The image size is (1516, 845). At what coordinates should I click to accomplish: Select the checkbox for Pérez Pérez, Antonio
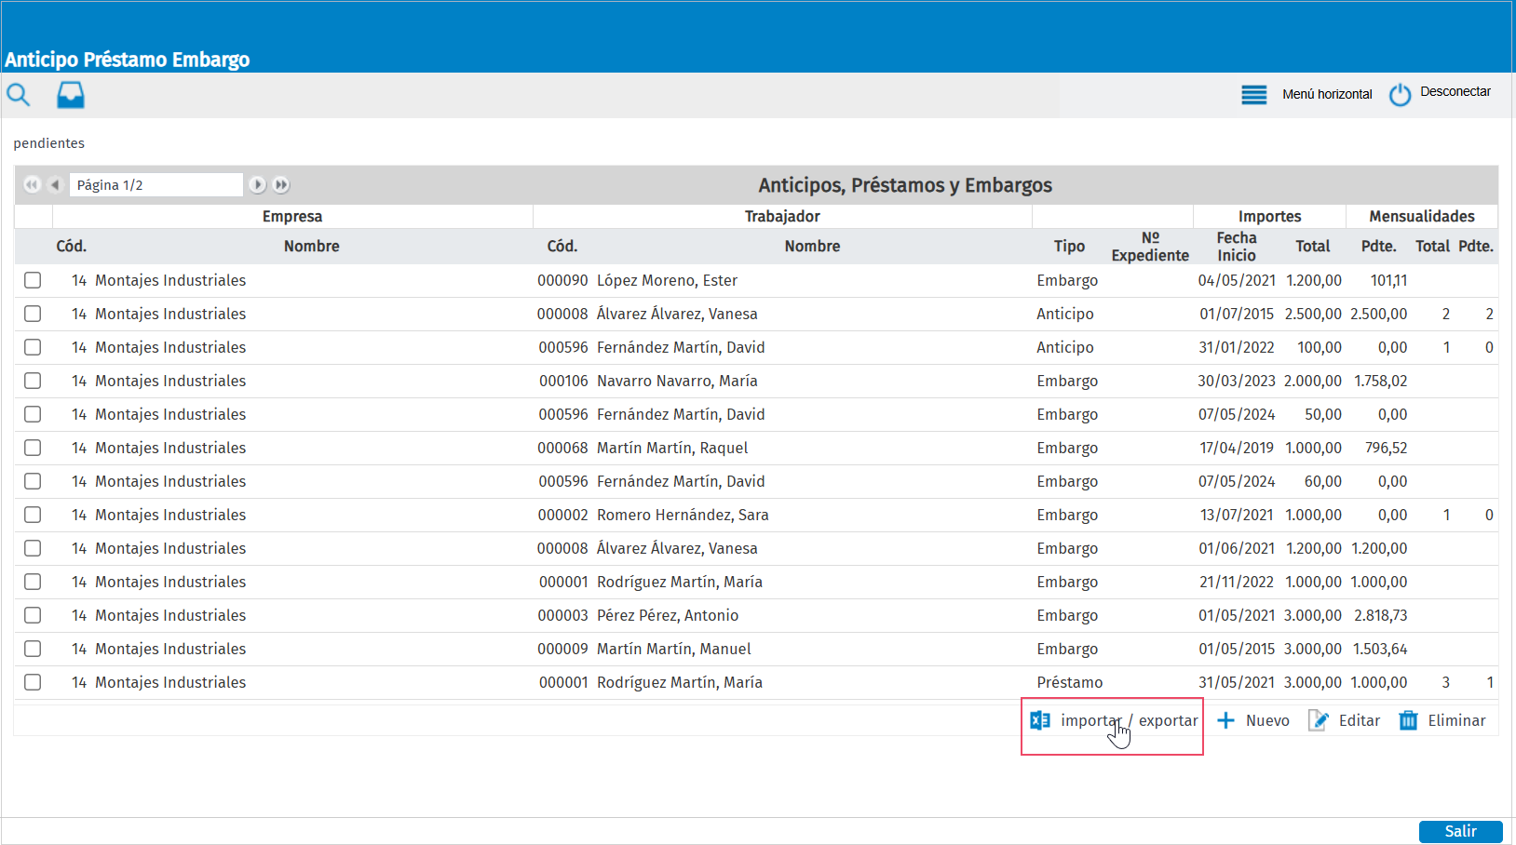tap(33, 615)
